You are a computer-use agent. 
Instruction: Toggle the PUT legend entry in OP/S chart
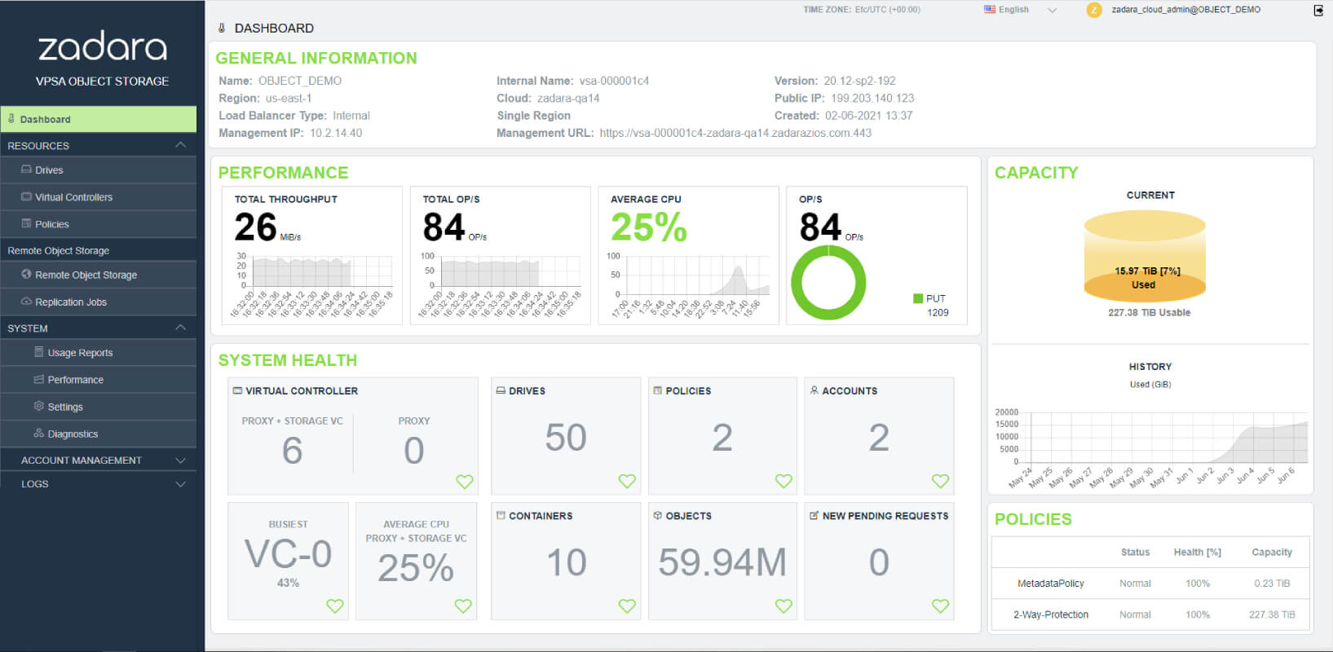(929, 298)
